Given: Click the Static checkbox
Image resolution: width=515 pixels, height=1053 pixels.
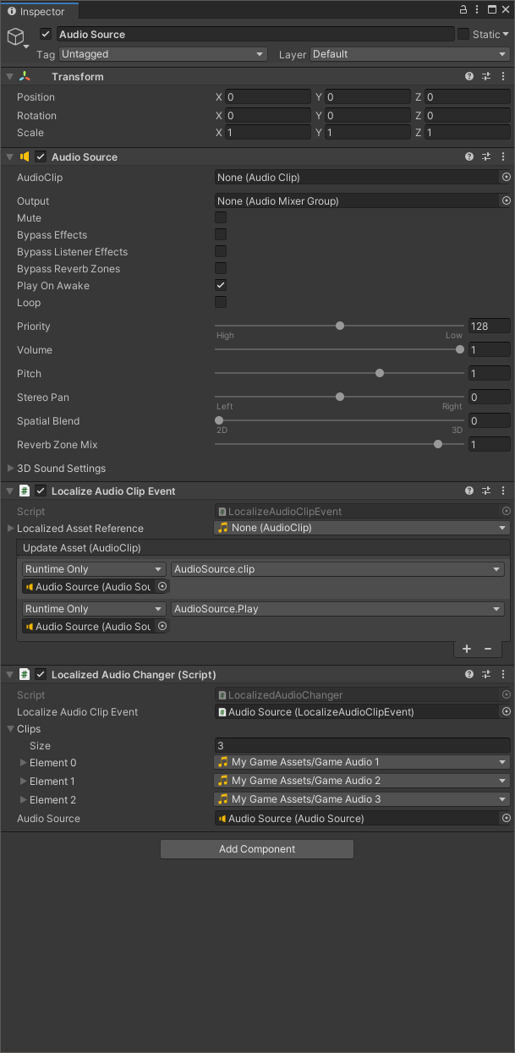Looking at the screenshot, I should tap(463, 35).
